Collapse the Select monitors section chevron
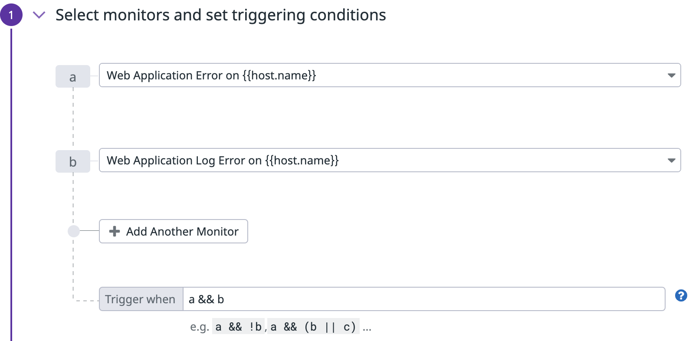Image resolution: width=689 pixels, height=341 pixels. coord(39,14)
